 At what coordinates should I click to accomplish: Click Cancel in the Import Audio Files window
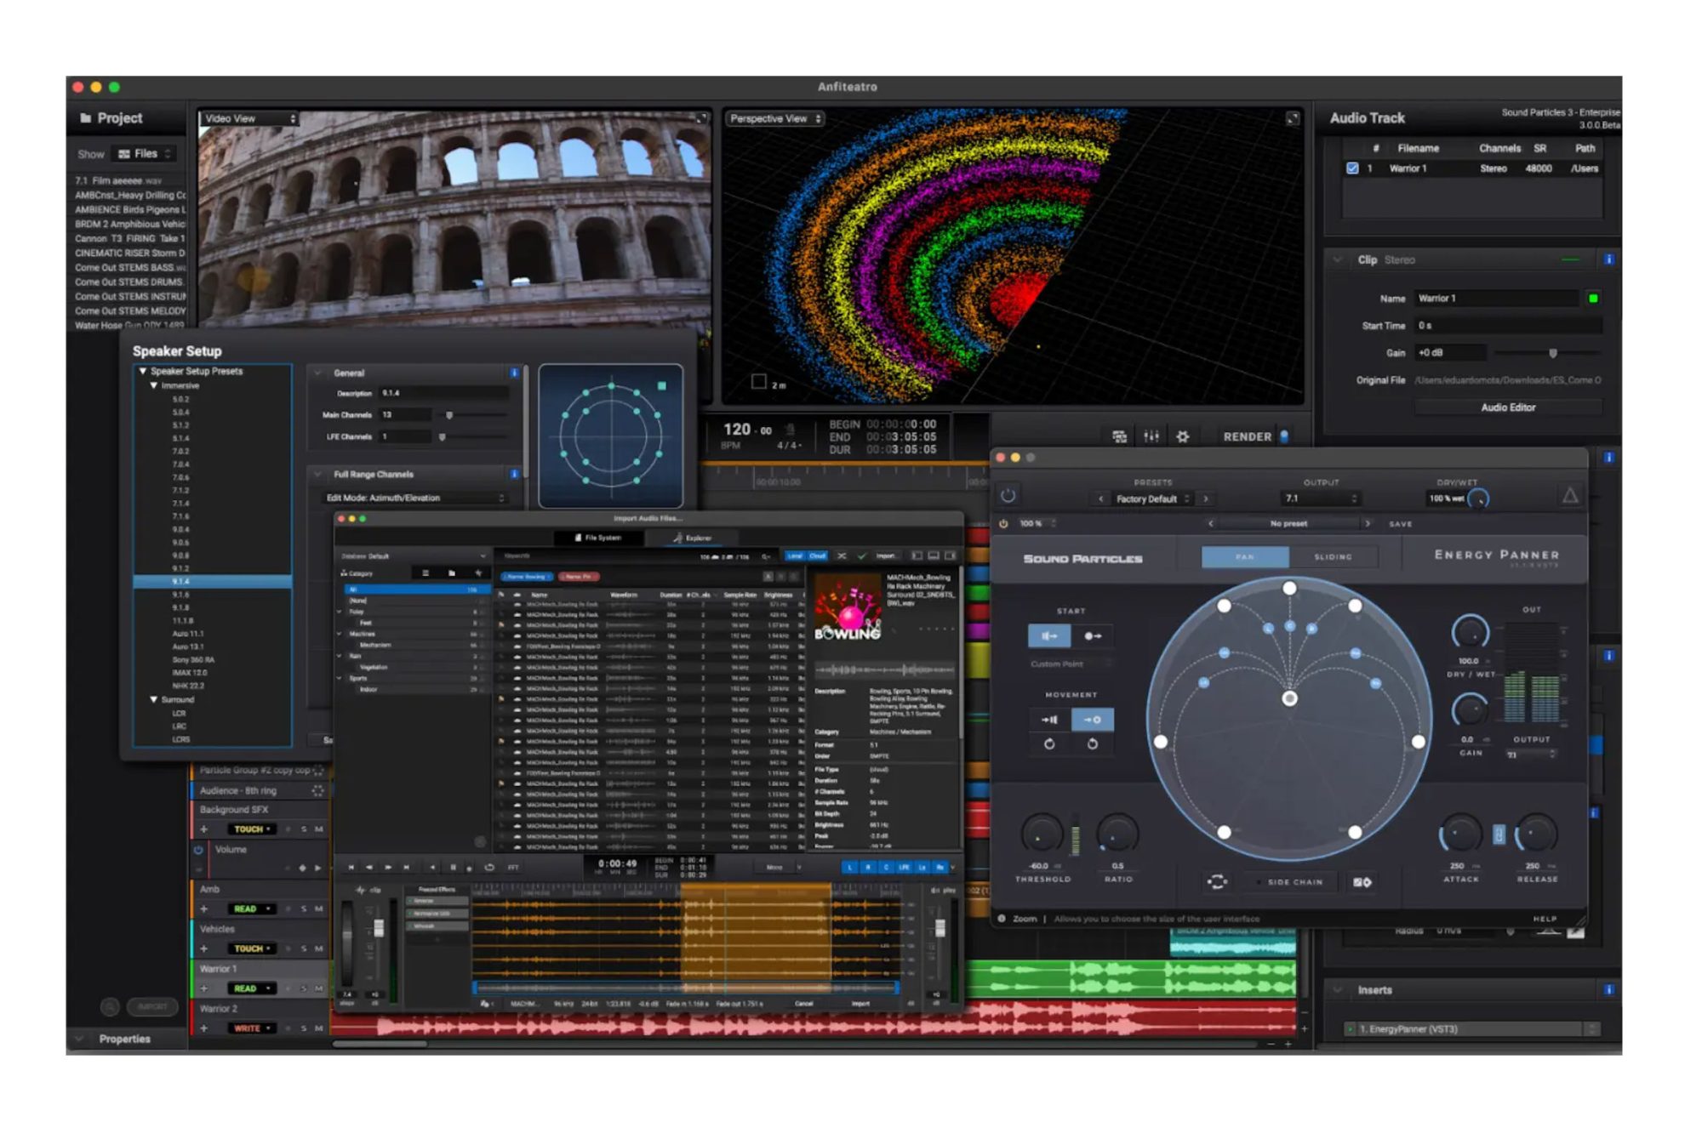(803, 1004)
